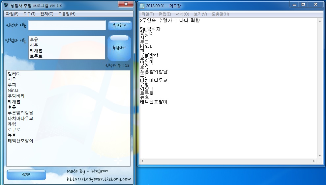Maximize the Notepad window
The image size is (326, 185).
pyautogui.click(x=303, y=4)
